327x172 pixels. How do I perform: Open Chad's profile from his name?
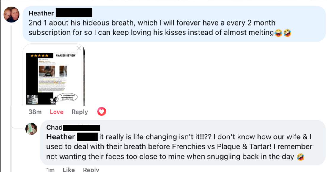click(x=54, y=128)
